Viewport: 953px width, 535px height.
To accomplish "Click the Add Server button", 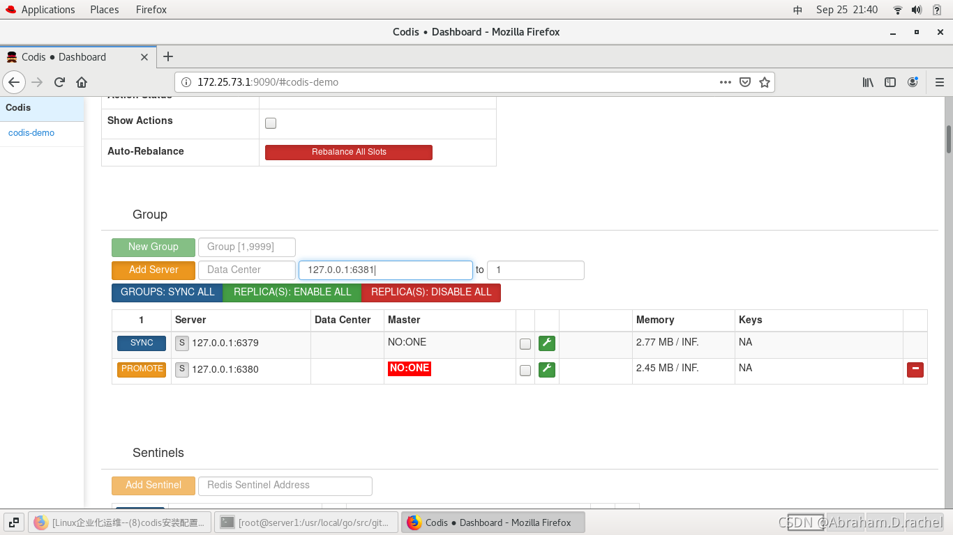I will click(x=153, y=270).
